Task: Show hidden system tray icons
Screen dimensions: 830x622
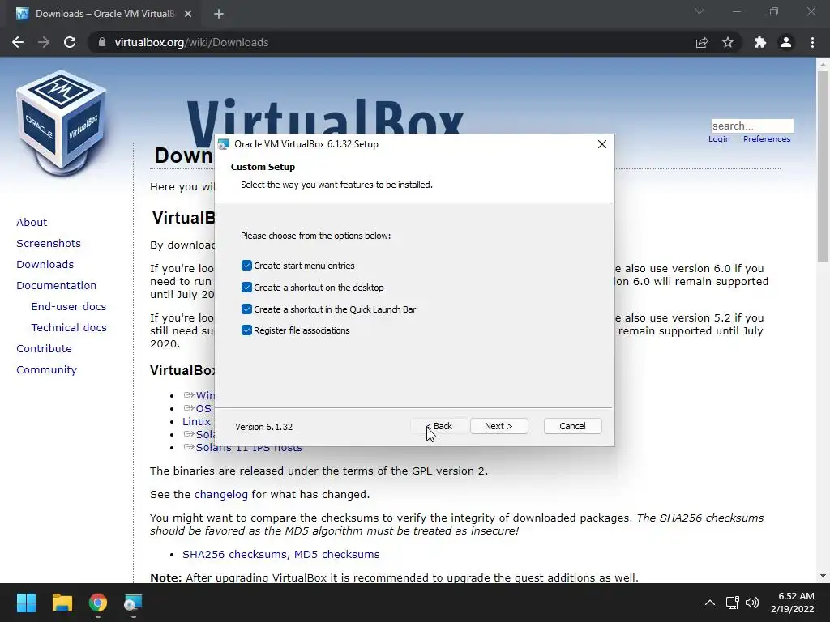Action: 710,603
